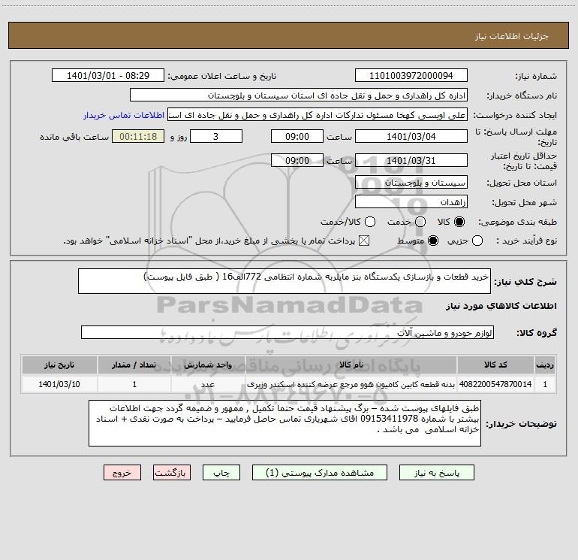Click the بازگشت back button
Screen dimensions: 578x560
point(172,473)
